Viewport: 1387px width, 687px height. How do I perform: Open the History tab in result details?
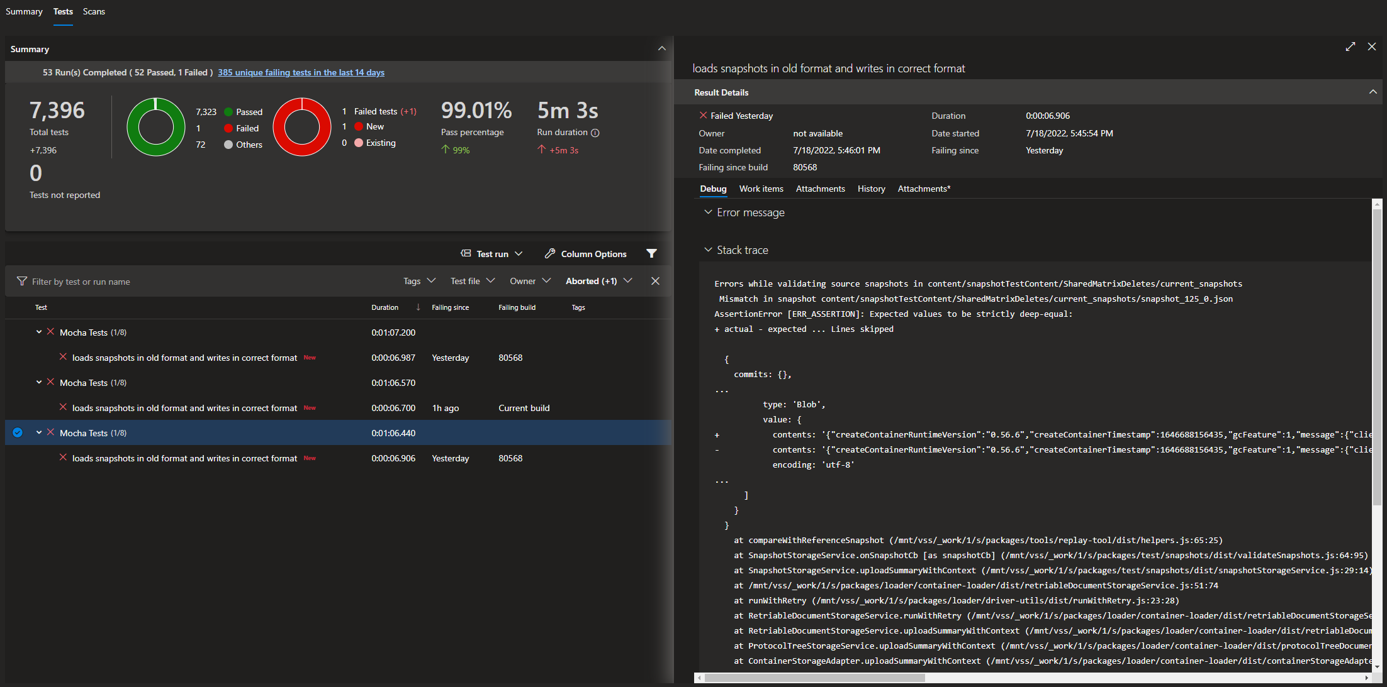click(871, 189)
